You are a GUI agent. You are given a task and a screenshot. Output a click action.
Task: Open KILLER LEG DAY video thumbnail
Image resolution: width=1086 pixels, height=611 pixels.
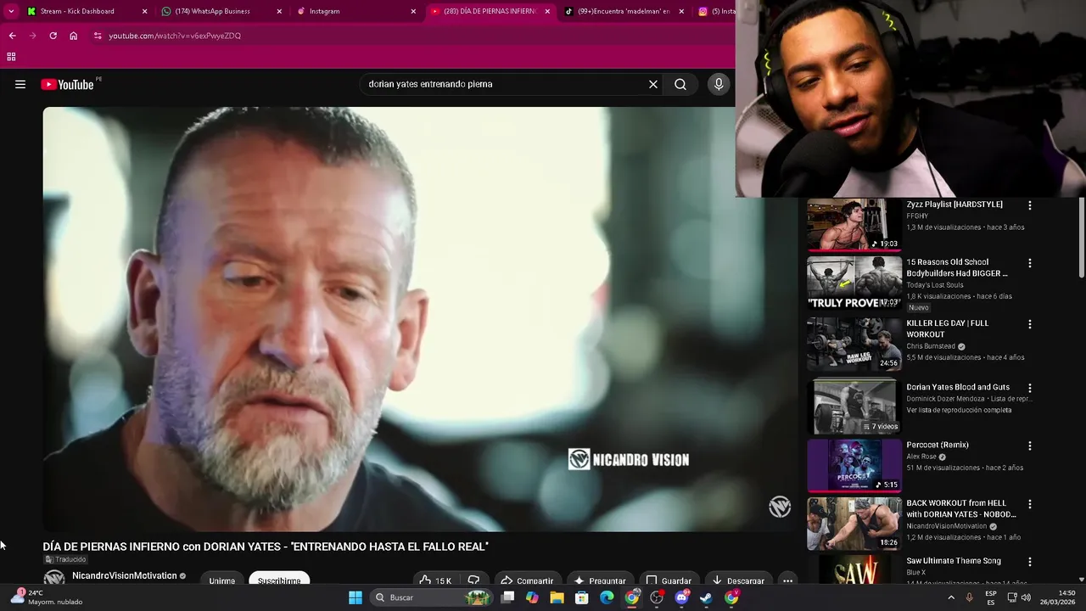(854, 344)
